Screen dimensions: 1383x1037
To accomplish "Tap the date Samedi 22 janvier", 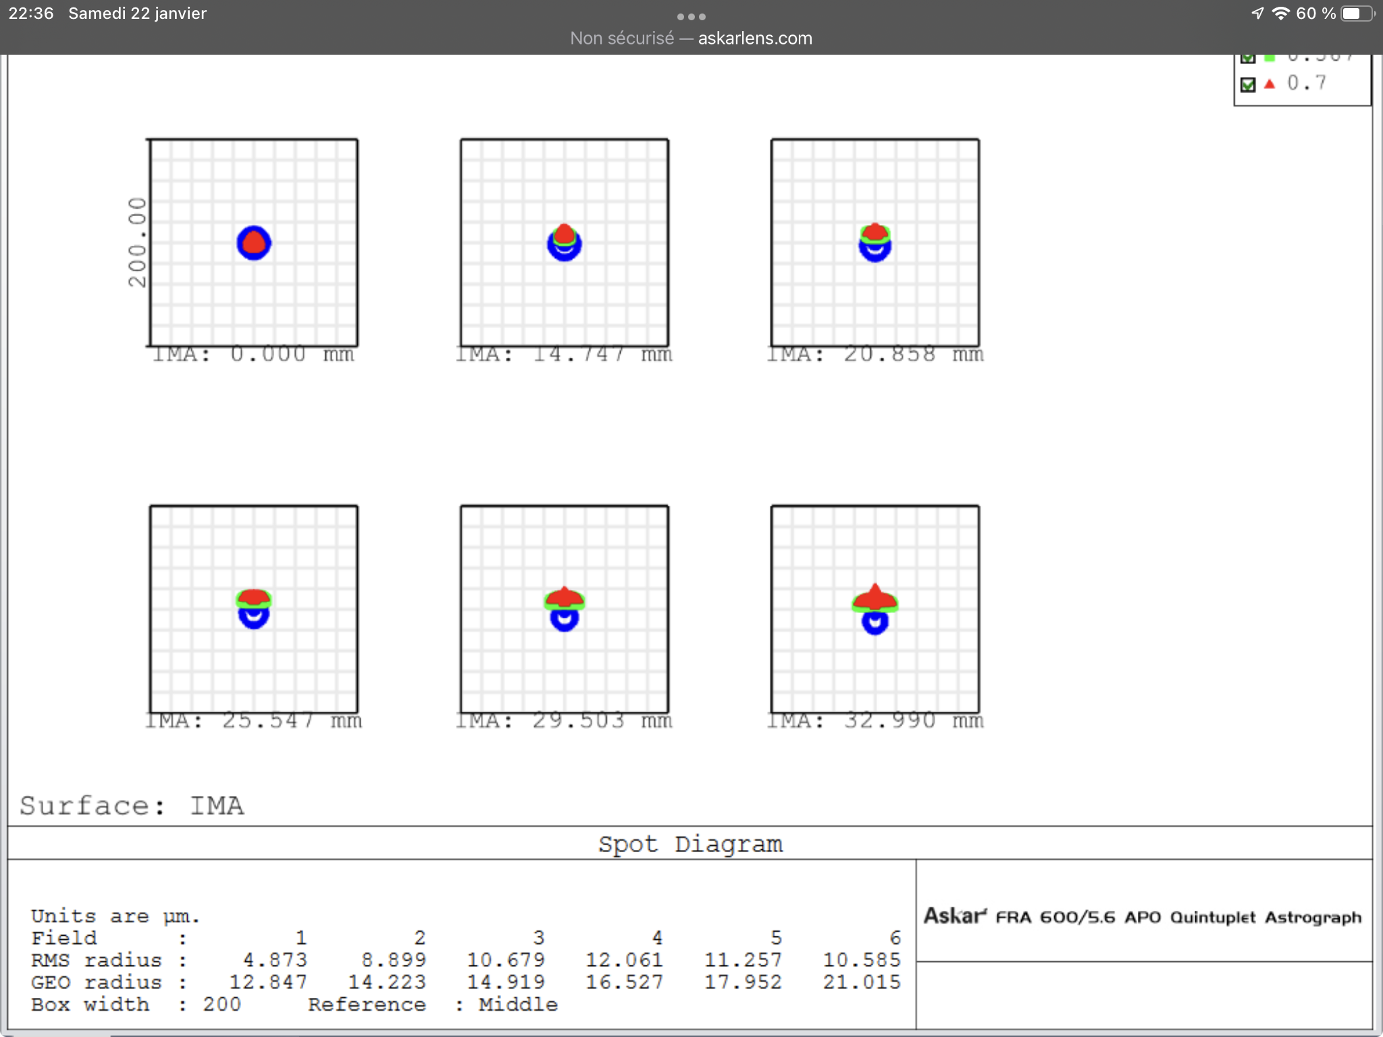I will 137,14.
